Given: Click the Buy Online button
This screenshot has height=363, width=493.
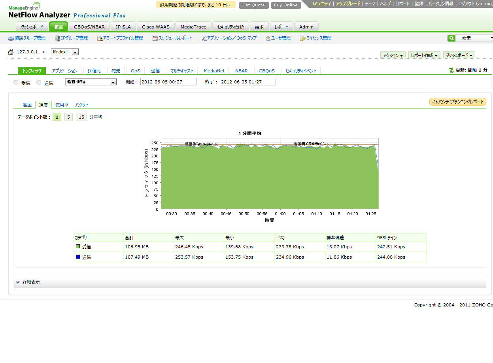Looking at the screenshot, I should tap(285, 5).
